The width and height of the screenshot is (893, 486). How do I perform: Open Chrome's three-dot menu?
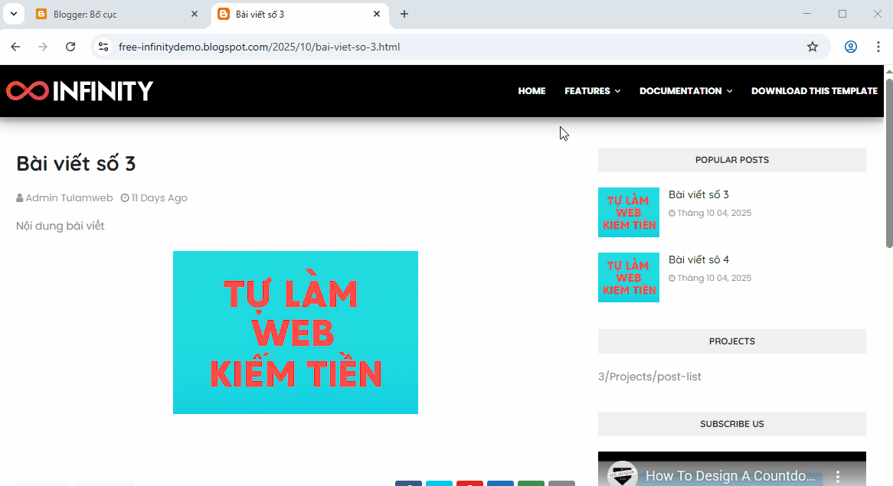[x=878, y=47]
